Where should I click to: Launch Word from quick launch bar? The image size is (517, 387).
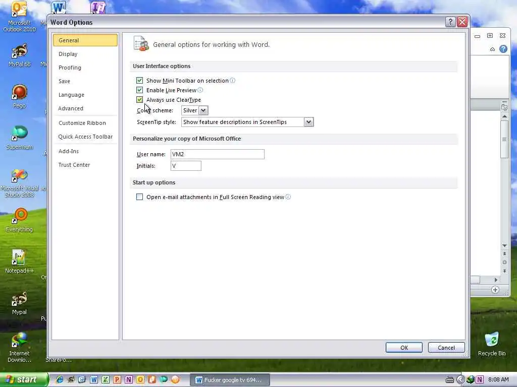click(94, 379)
